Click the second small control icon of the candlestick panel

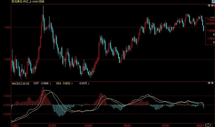[212, 5]
